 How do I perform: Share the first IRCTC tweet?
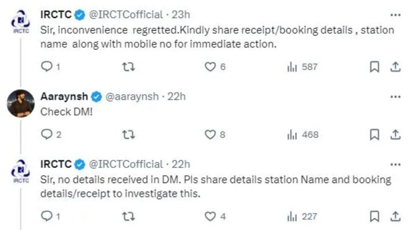click(x=395, y=67)
